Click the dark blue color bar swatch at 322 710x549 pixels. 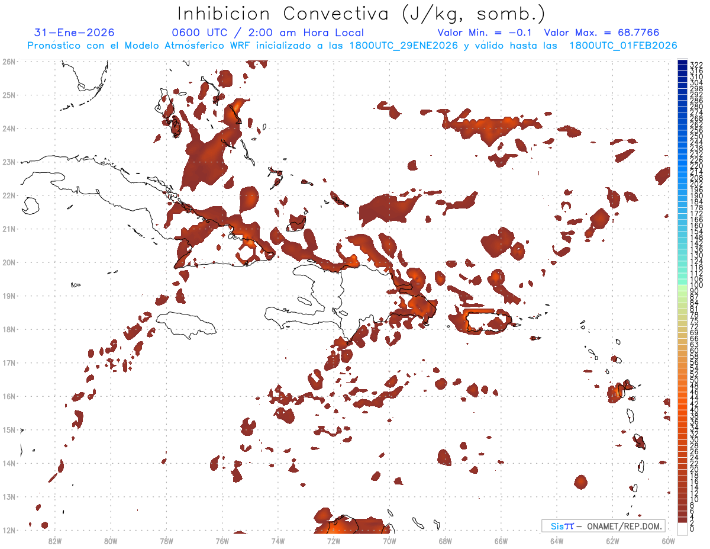pyautogui.click(x=682, y=63)
